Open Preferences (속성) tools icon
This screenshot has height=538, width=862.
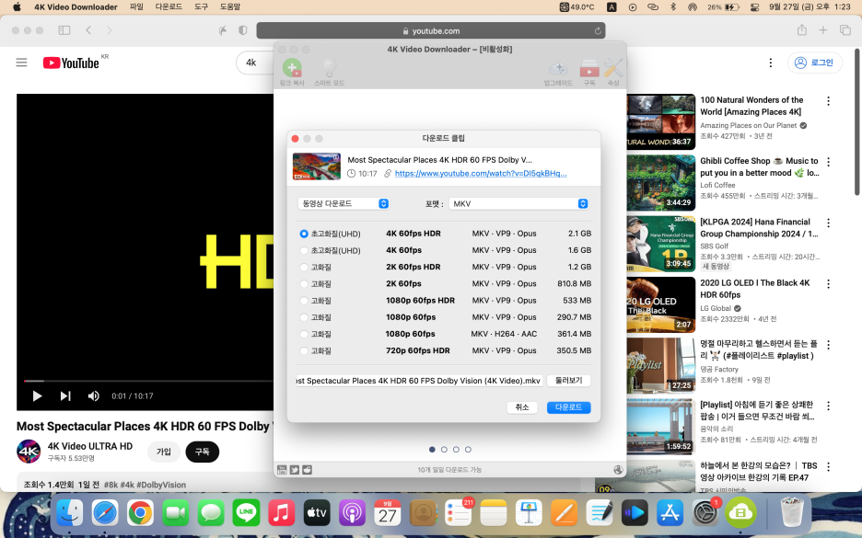613,69
